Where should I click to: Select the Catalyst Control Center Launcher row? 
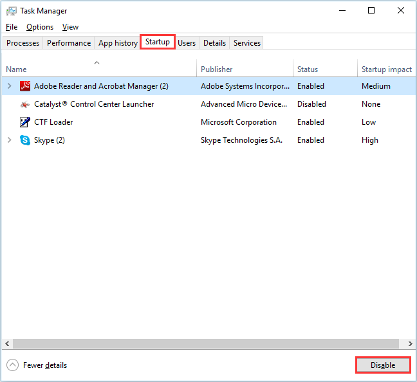(x=208, y=104)
